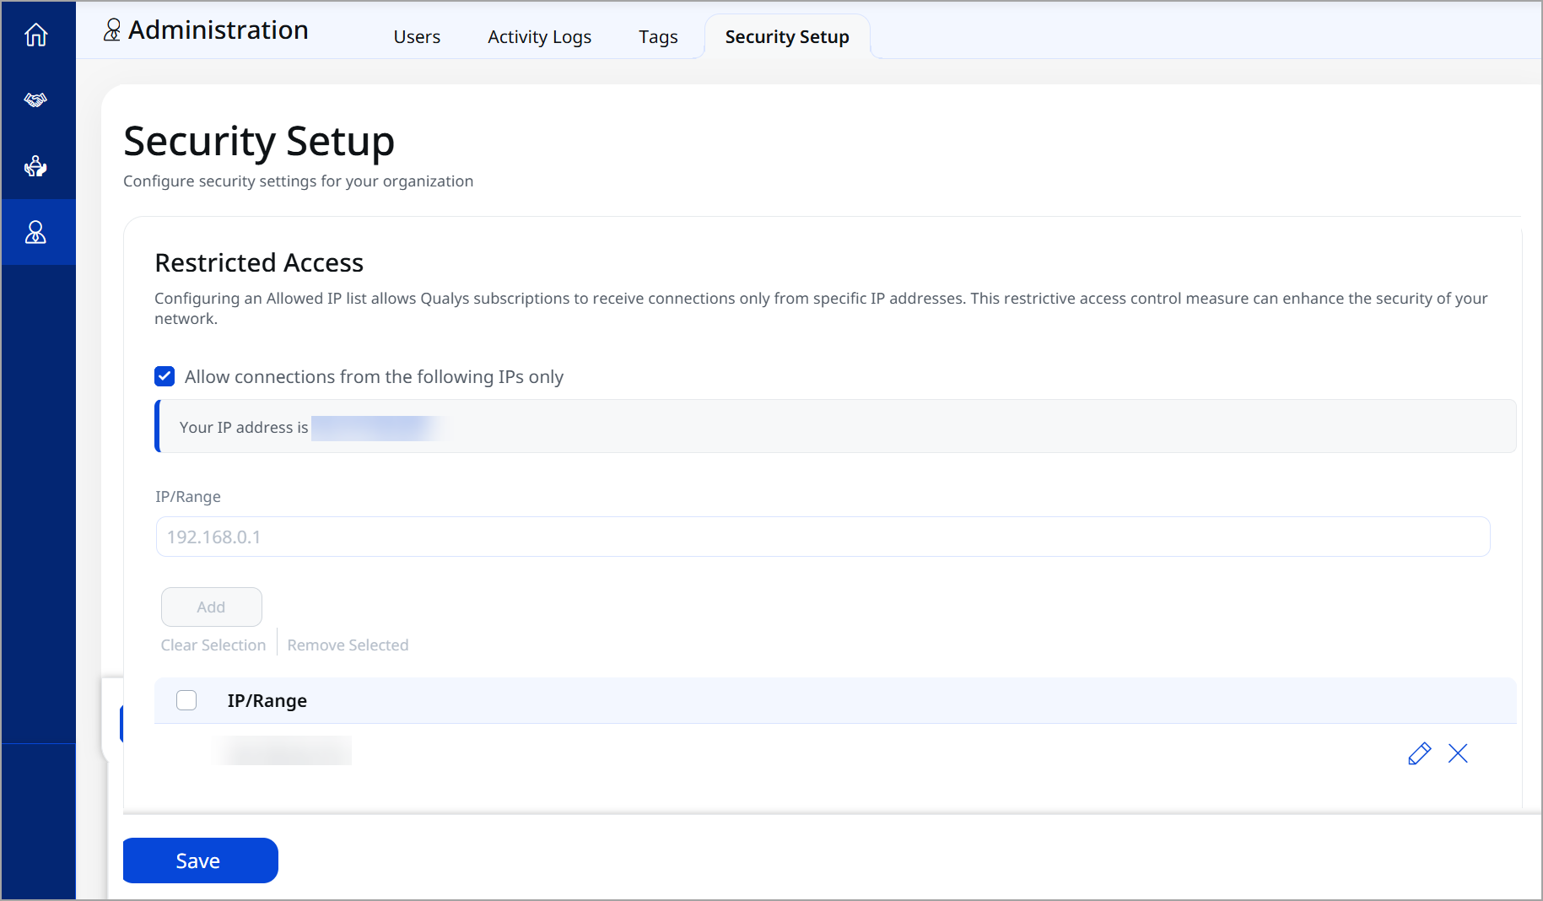
Task: Uncheck Allow connections from following IPs only
Action: [x=165, y=376]
